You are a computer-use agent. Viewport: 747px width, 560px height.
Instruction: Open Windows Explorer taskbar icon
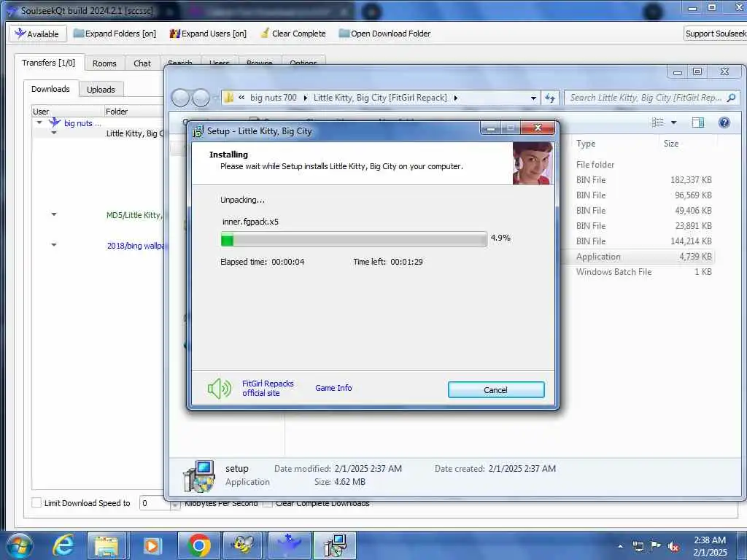pyautogui.click(x=107, y=545)
